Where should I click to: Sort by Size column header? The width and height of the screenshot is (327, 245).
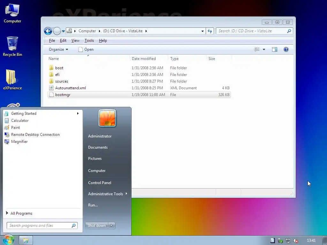[x=219, y=59]
